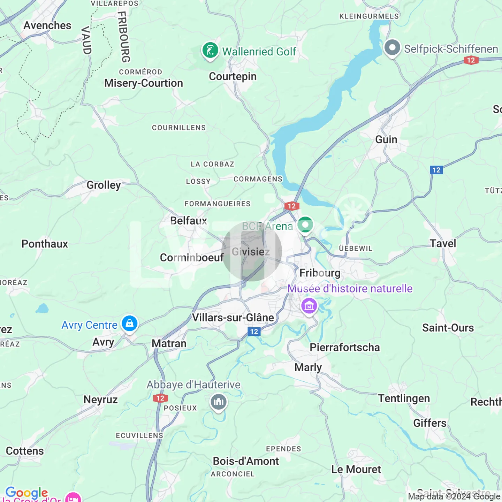Click the Google logo
This screenshot has width=502, height=502.
point(26,493)
